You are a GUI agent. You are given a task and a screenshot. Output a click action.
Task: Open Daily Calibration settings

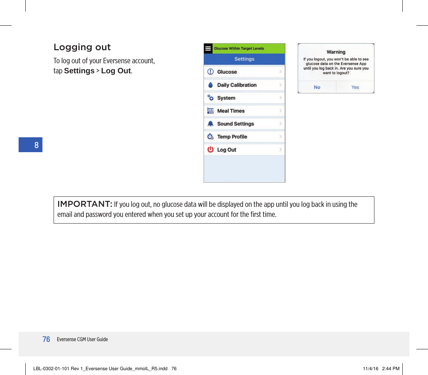point(244,85)
